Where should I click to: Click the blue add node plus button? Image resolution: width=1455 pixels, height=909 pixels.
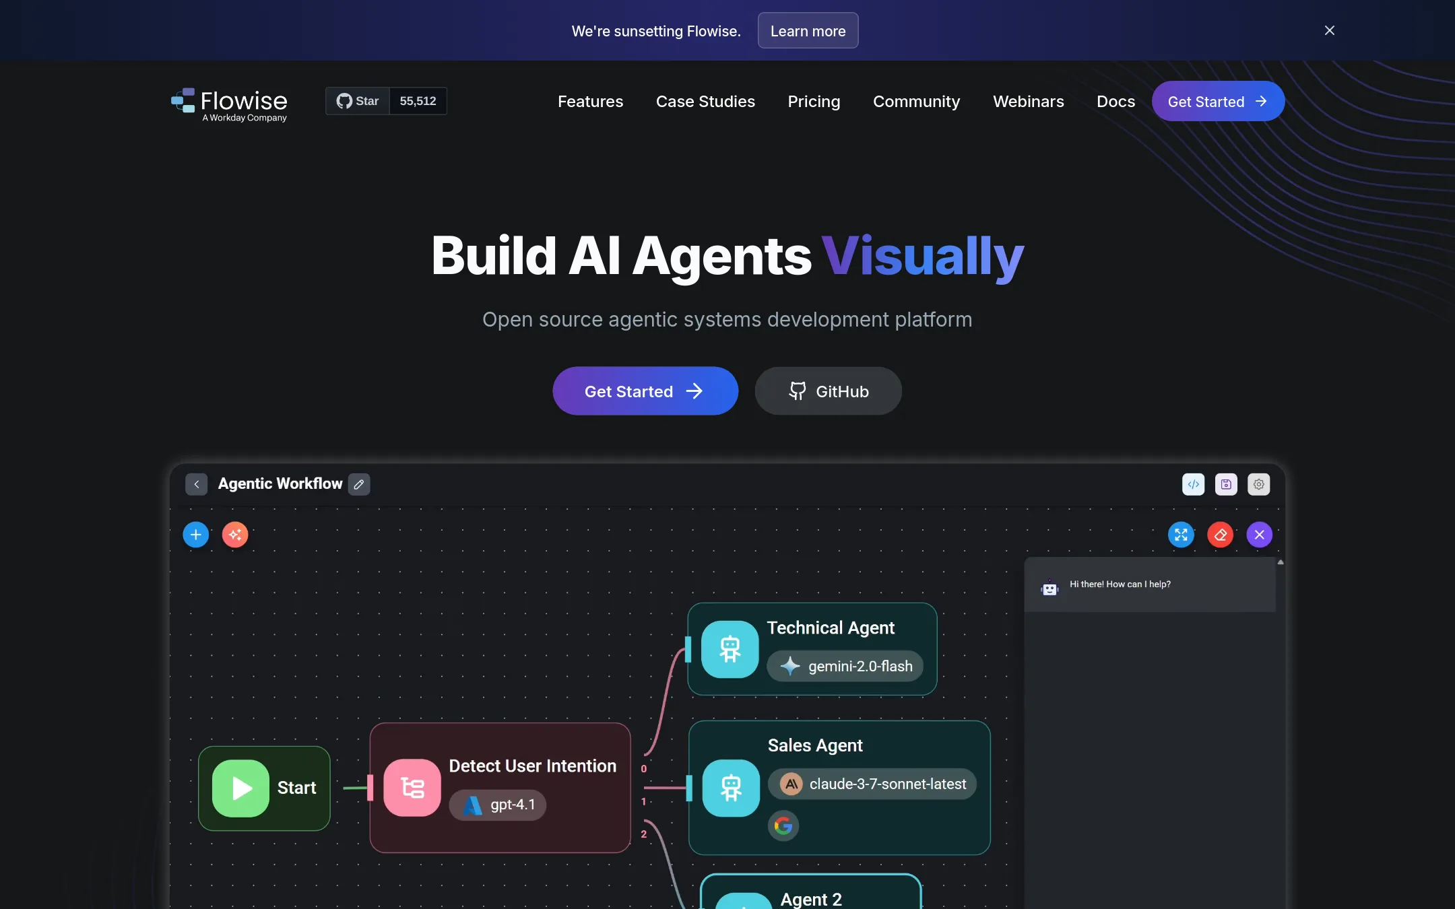tap(196, 535)
